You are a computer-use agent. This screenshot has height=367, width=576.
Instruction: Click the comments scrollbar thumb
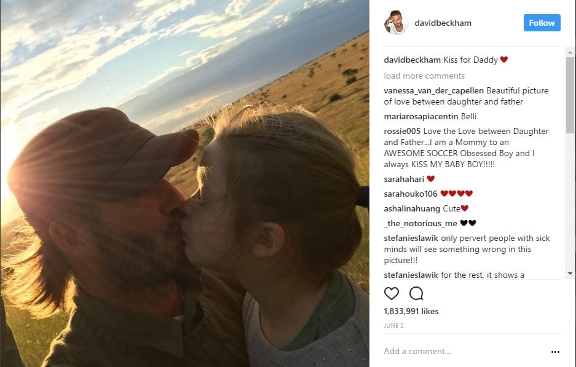tap(570, 95)
